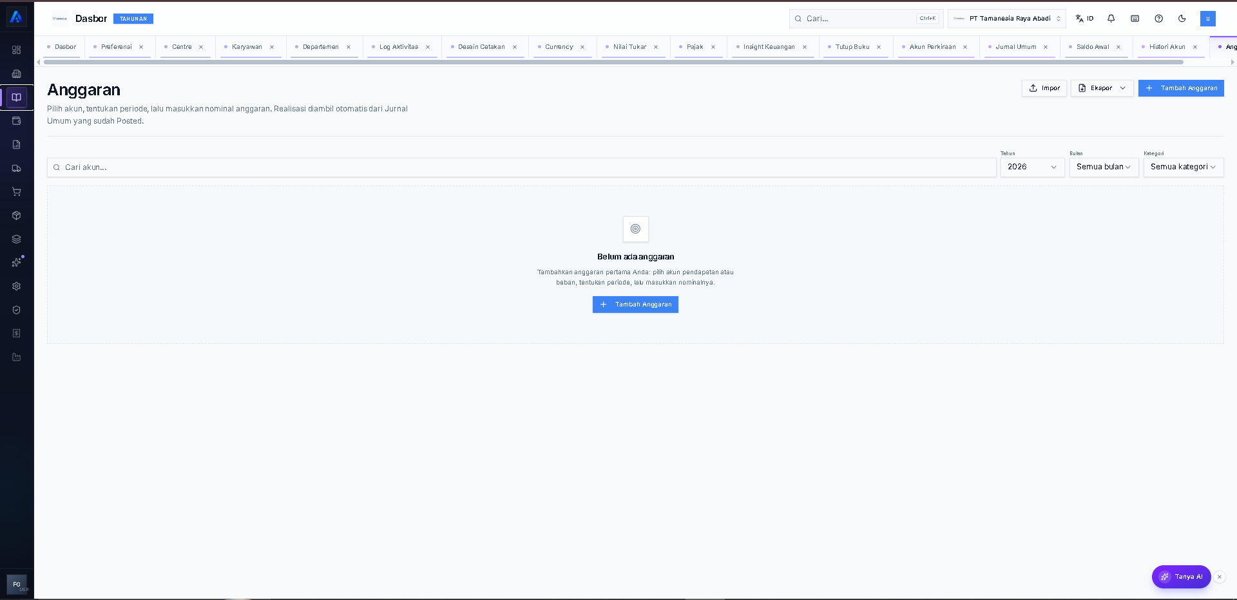The image size is (1237, 600).
Task: Switch language using ID translate icon
Action: click(1084, 19)
